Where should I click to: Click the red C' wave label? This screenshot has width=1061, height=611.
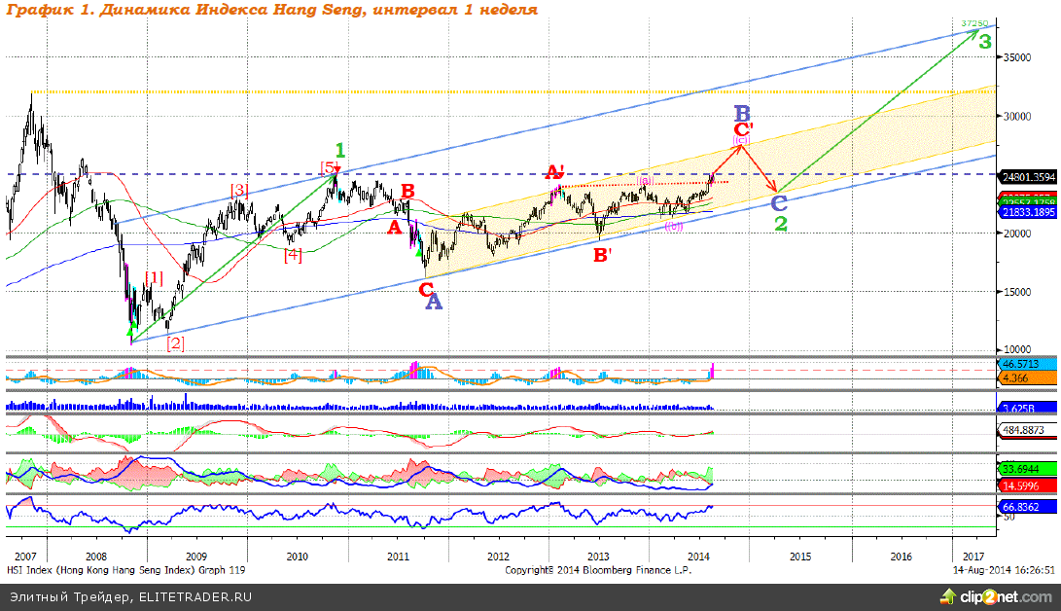tap(743, 129)
